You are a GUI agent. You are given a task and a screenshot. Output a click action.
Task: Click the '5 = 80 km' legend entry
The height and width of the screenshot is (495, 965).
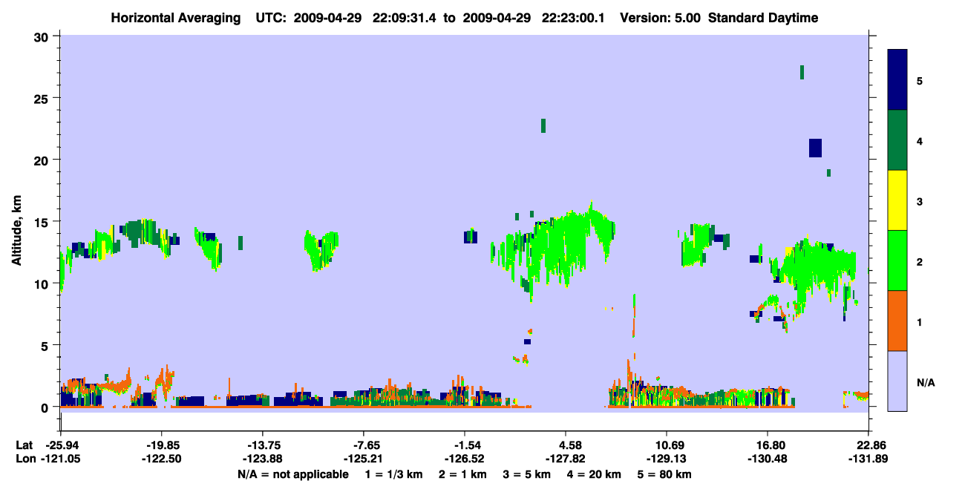tap(665, 474)
